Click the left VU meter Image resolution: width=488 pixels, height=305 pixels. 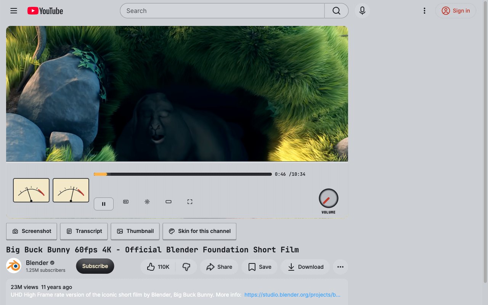pos(31,190)
